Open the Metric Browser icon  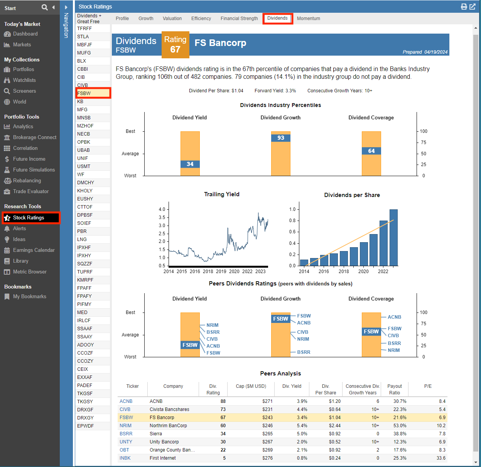(7, 272)
